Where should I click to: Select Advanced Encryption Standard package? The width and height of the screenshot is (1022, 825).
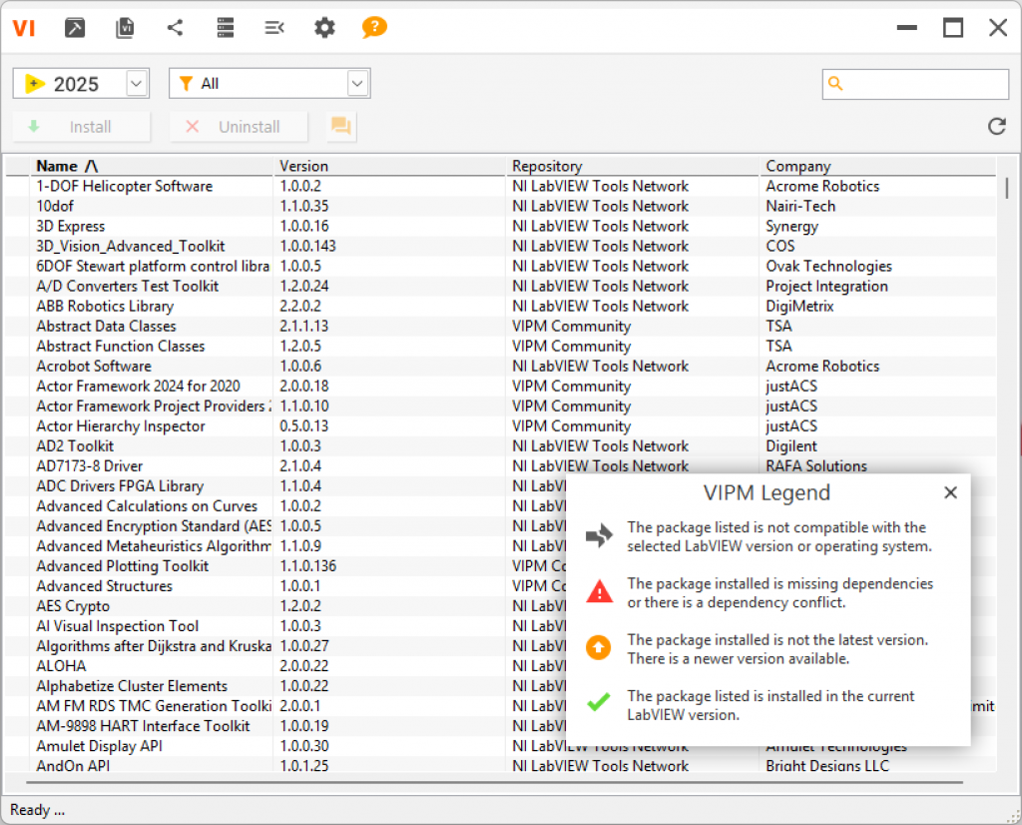[x=286, y=526]
